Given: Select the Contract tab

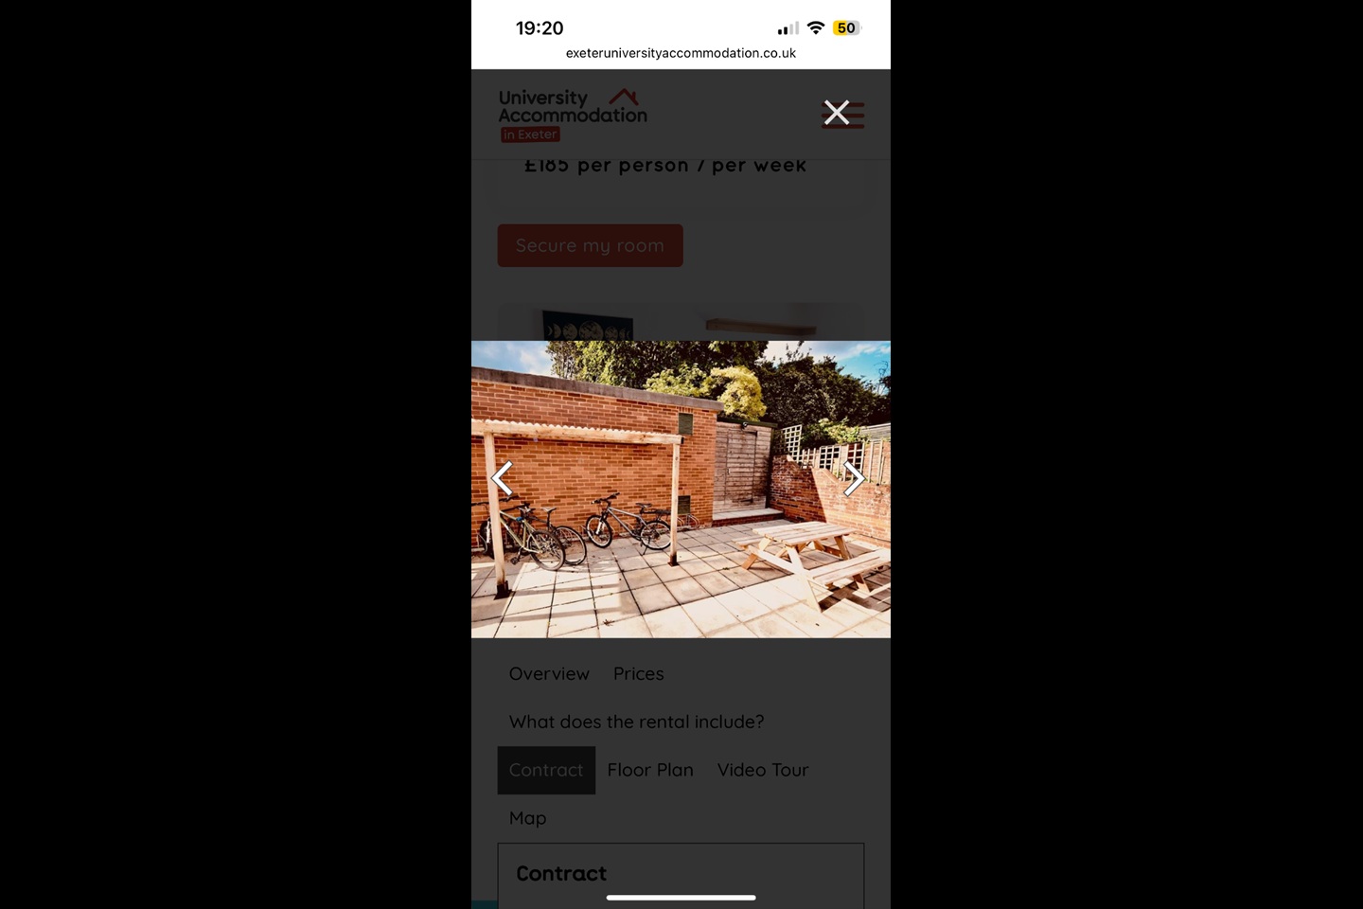Looking at the screenshot, I should click(x=546, y=771).
